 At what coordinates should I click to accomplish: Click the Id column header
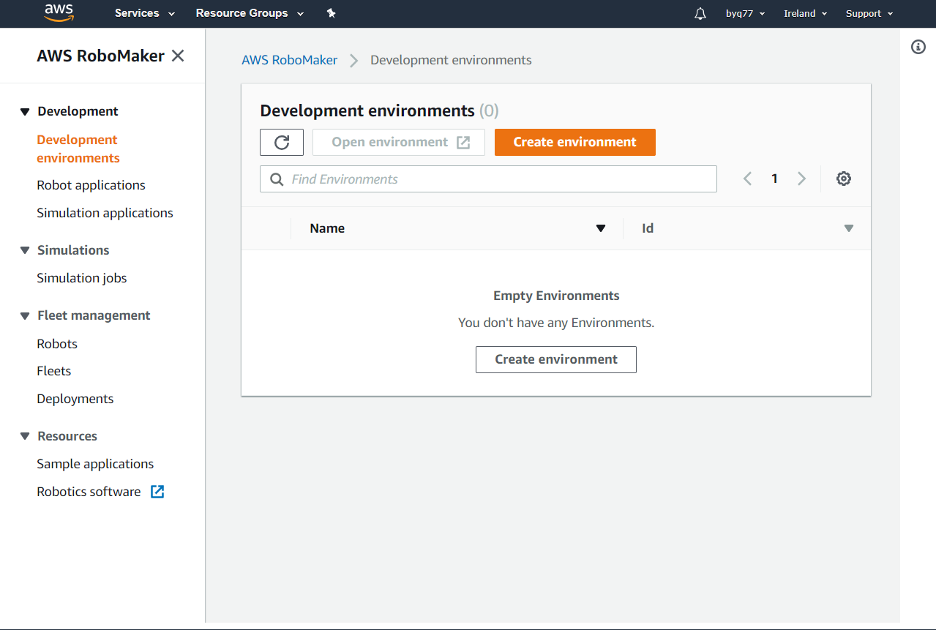[x=648, y=228]
